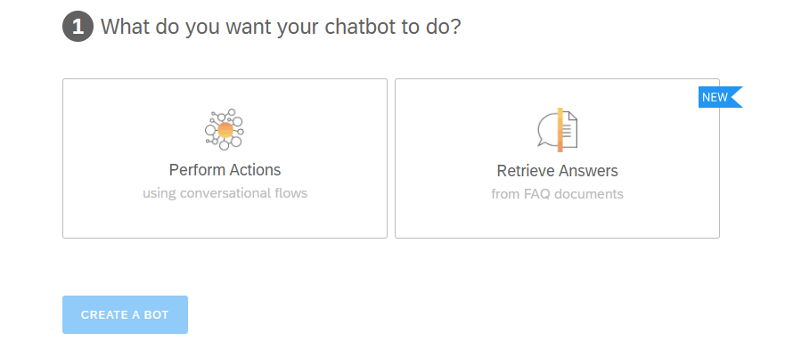Click the Perform Actions network nodes icon
The height and width of the screenshot is (341, 793).
point(225,129)
